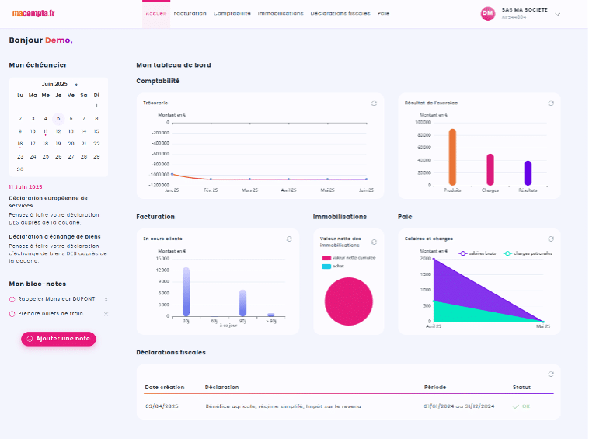The height and width of the screenshot is (439, 589).
Task: Delete the 'Rappeler Monsieur DUPONT' note
Action: (x=106, y=299)
